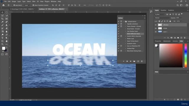Add a layer mask

coord(171,38)
